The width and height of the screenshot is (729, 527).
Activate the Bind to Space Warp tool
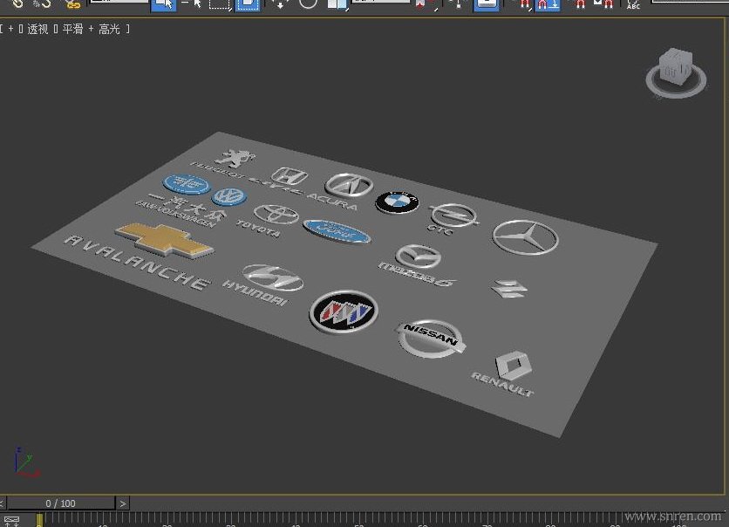72,4
